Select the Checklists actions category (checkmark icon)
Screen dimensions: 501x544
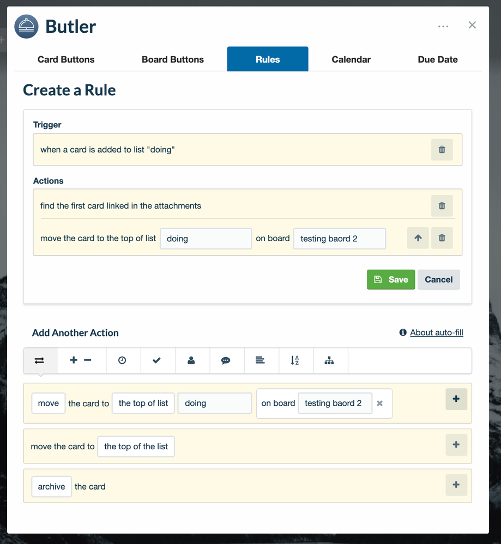pos(158,360)
